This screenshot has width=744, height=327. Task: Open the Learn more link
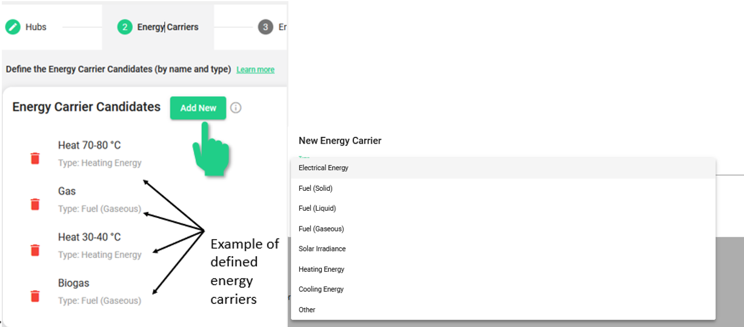click(255, 70)
